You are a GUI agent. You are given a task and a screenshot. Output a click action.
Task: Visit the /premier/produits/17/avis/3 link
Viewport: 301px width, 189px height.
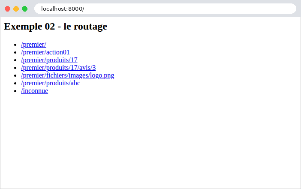point(58,68)
